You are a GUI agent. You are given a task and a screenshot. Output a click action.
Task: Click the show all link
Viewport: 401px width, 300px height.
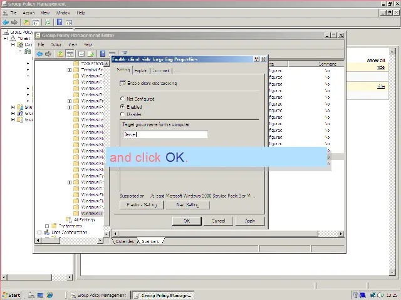[376, 61]
